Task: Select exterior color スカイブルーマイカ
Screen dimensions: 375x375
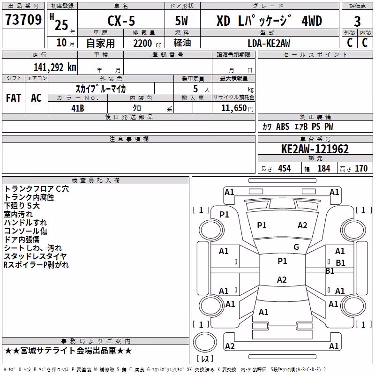Action: point(101,89)
